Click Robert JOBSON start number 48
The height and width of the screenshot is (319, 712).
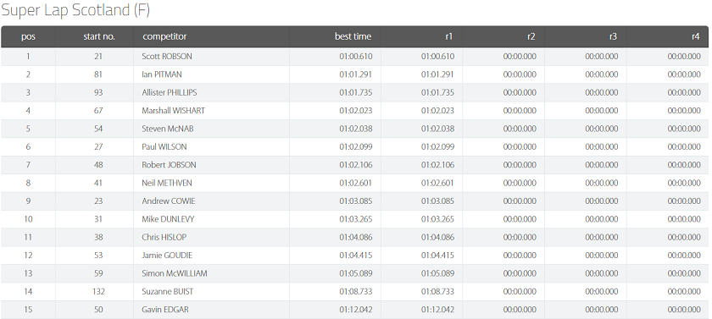click(98, 165)
